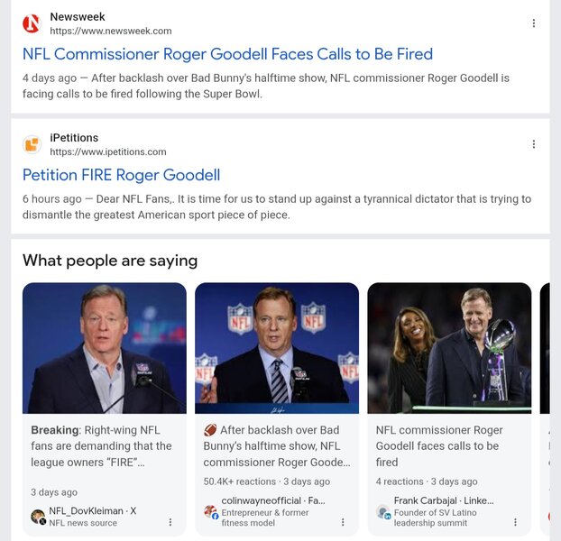Viewport: 561px width, 541px height.
Task: Open Goodell with Lombardi trophy thumbnail
Action: click(449, 348)
